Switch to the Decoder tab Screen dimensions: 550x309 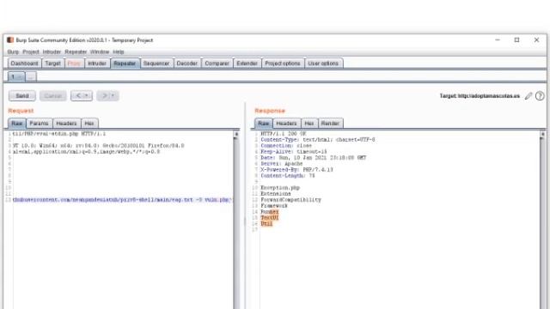tap(187, 64)
